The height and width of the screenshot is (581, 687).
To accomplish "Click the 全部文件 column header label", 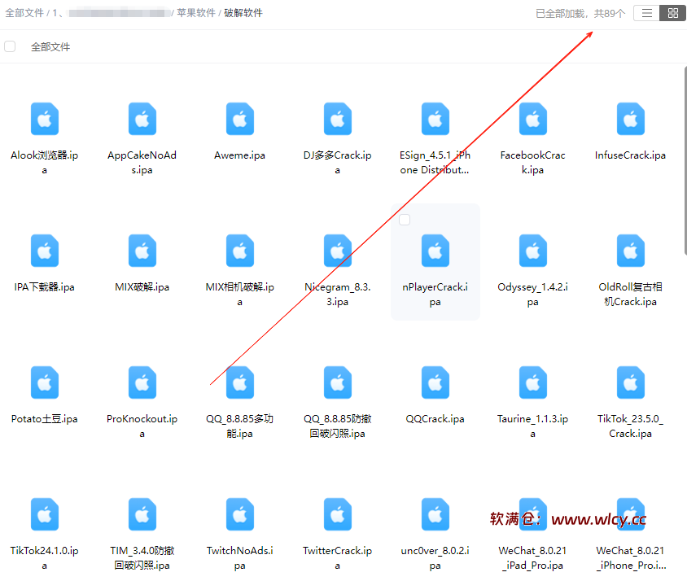I will 50,47.
